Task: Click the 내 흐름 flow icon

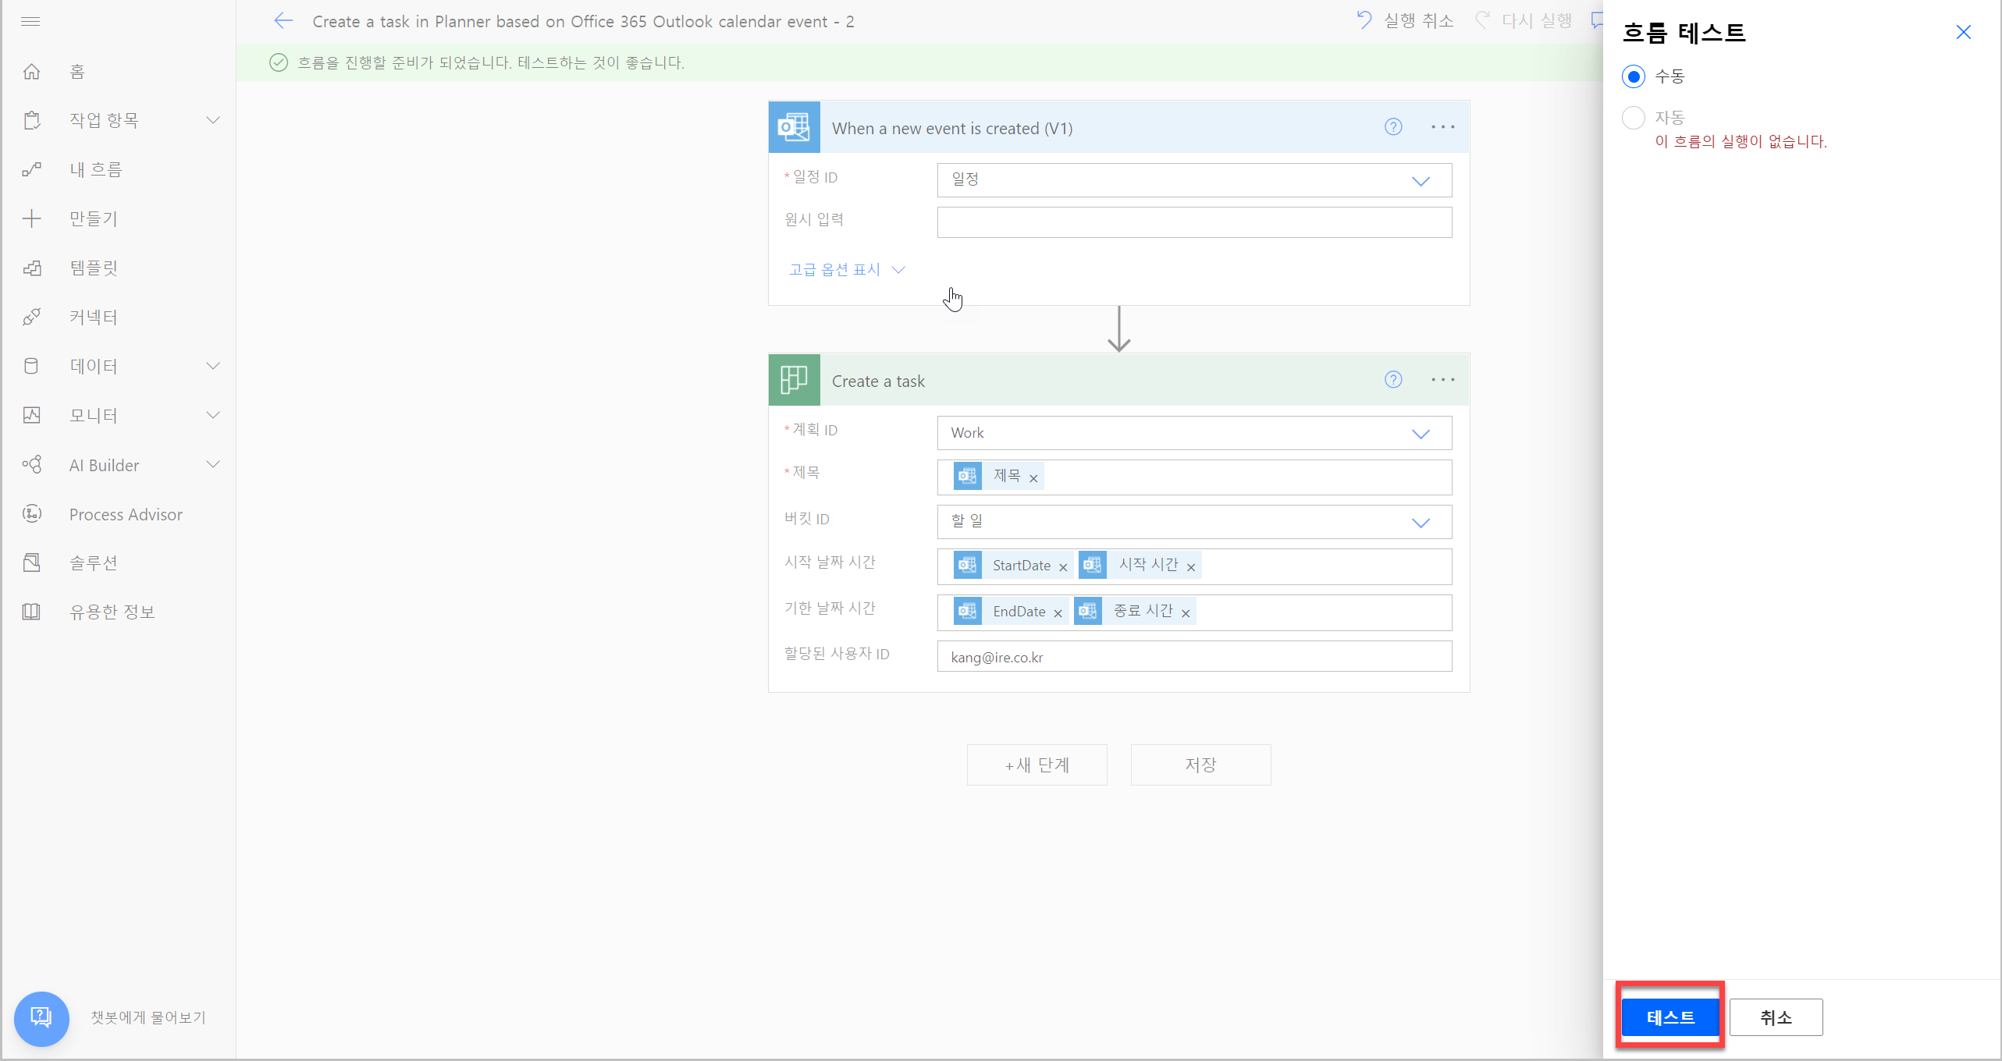Action: tap(31, 169)
